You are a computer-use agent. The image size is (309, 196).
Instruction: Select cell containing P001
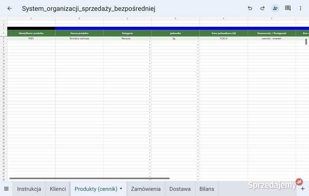tap(31, 38)
